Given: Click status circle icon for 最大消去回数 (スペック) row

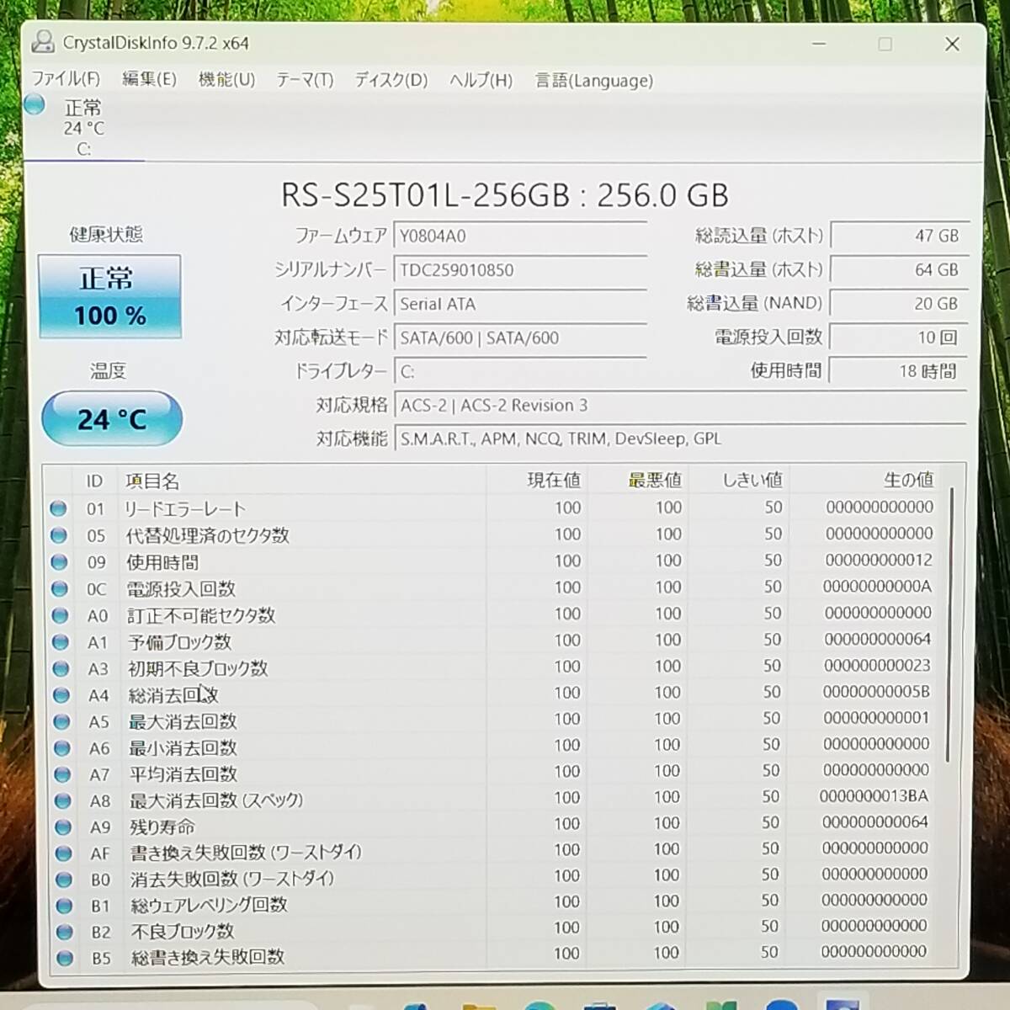Looking at the screenshot, I should click(62, 800).
